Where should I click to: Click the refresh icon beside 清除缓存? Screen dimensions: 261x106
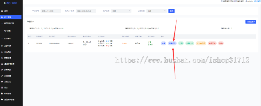coord(236,1)
